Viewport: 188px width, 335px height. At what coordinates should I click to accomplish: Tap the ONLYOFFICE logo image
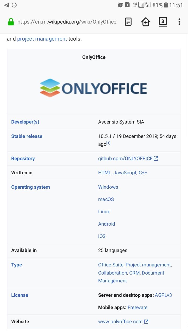[94, 88]
